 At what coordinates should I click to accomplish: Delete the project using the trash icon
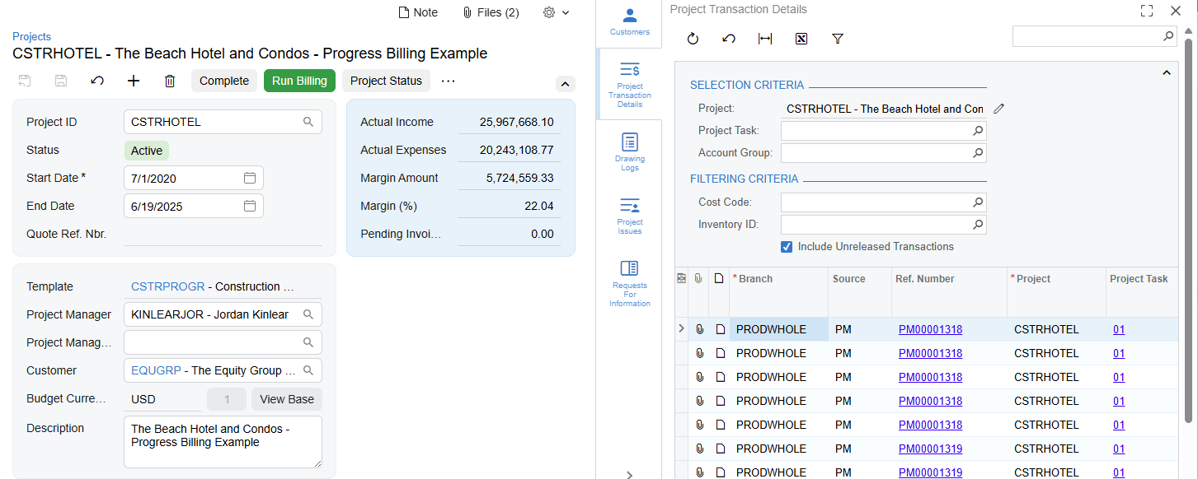pos(170,81)
